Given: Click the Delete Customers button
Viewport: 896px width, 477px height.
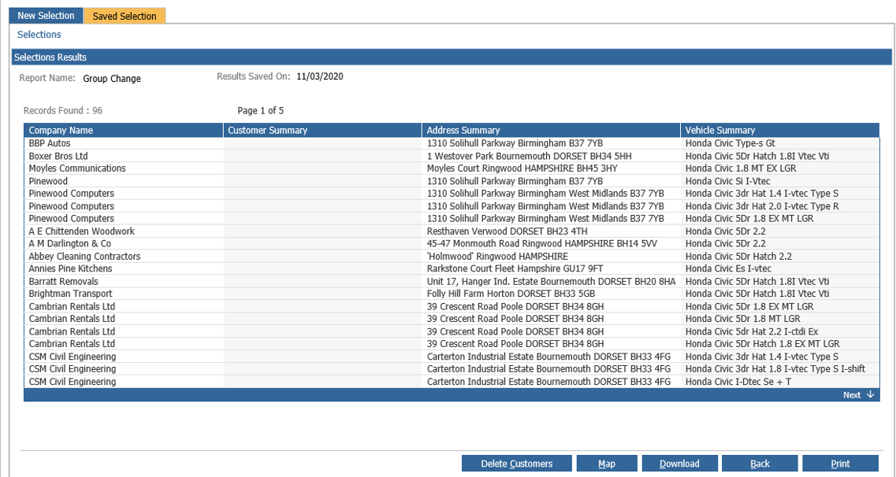Looking at the screenshot, I should click(x=517, y=464).
